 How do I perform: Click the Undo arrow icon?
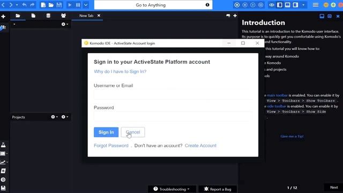pyautogui.click(x=24, y=5)
